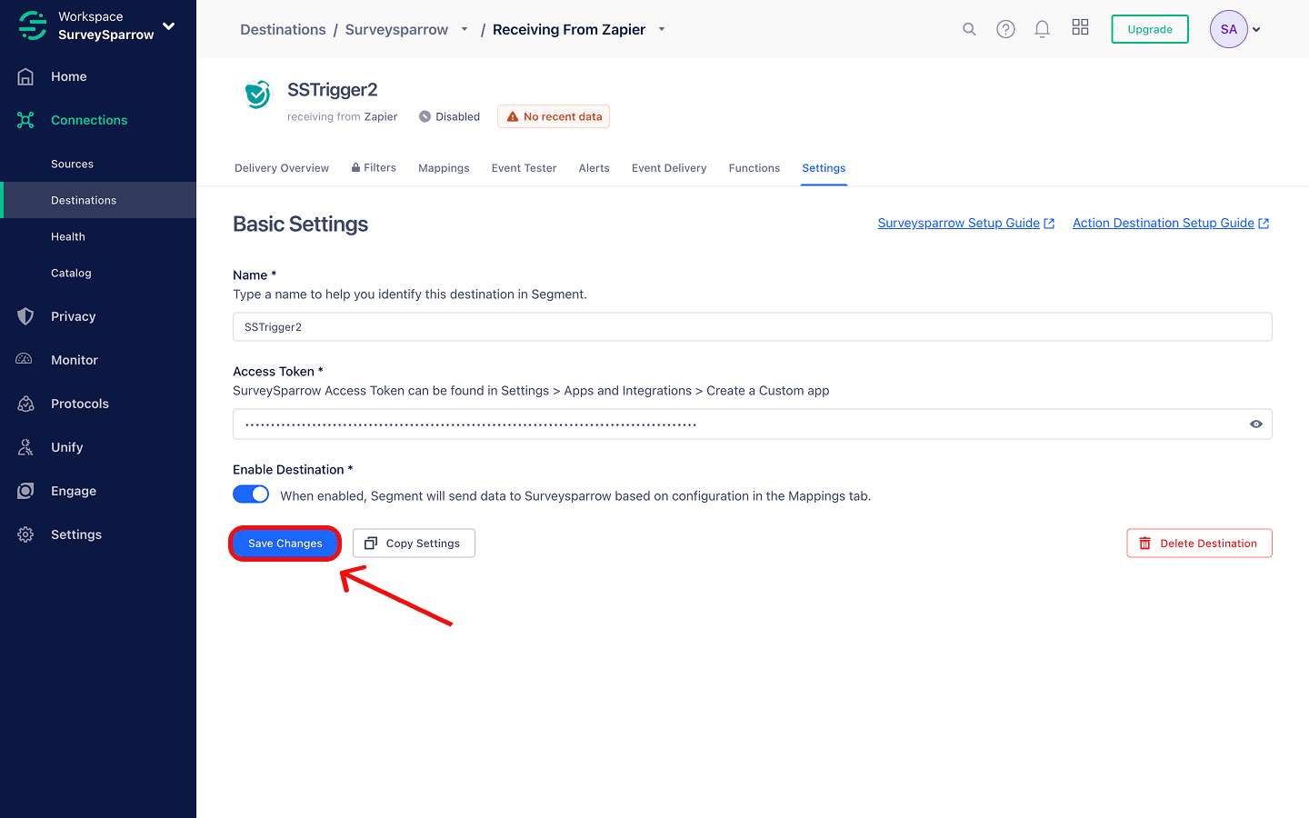Click the Segment logo in the sidebar
The height and width of the screenshot is (818, 1309).
[33, 25]
